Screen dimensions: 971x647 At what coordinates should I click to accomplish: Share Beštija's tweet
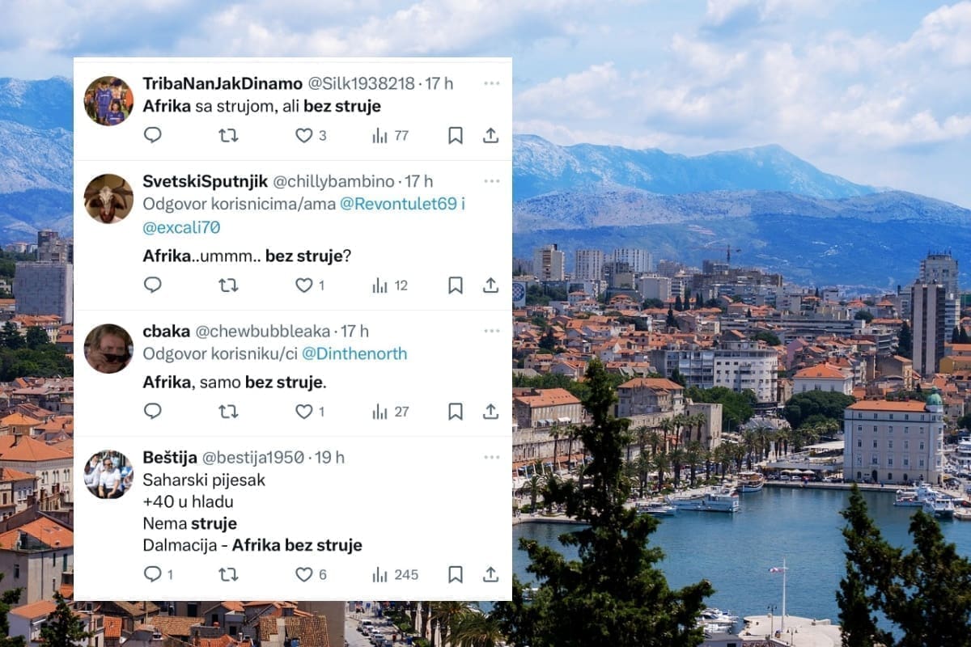tap(490, 574)
